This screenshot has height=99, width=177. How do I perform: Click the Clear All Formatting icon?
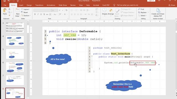coord(66,10)
